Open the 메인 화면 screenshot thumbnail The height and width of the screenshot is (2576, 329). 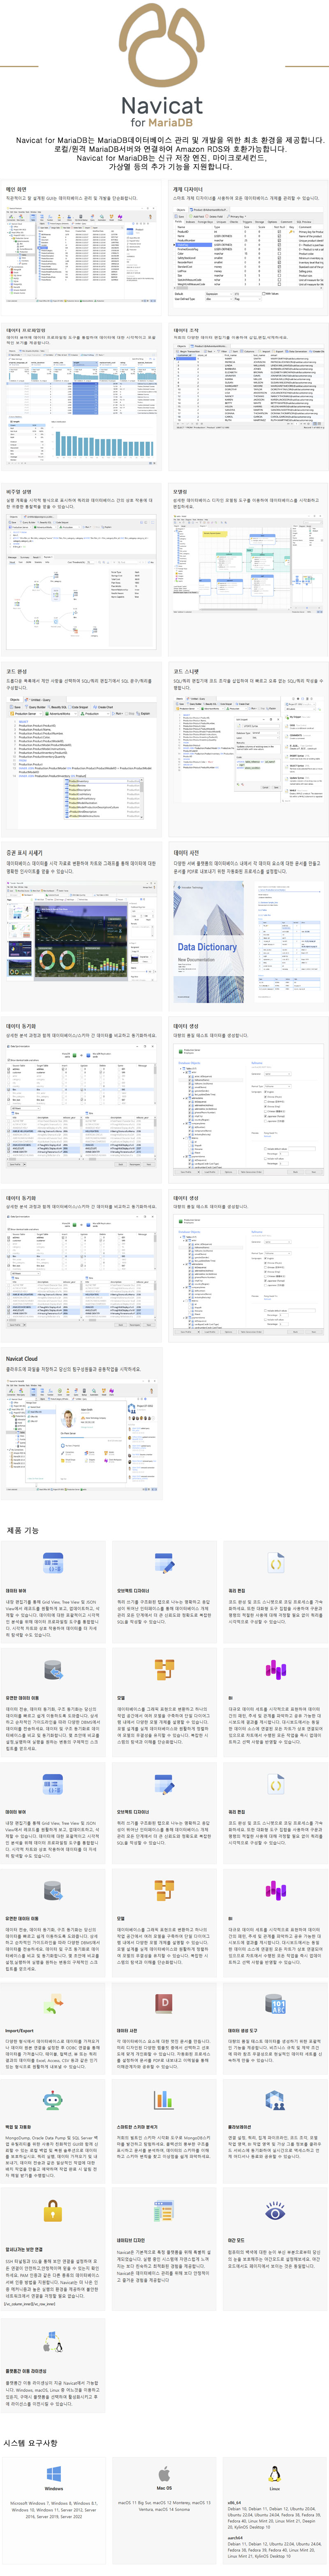pos(82,254)
